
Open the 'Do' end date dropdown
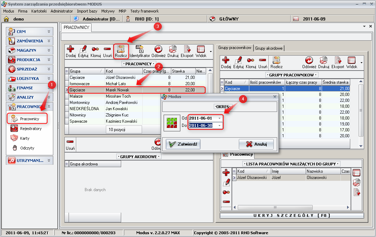(x=219, y=125)
